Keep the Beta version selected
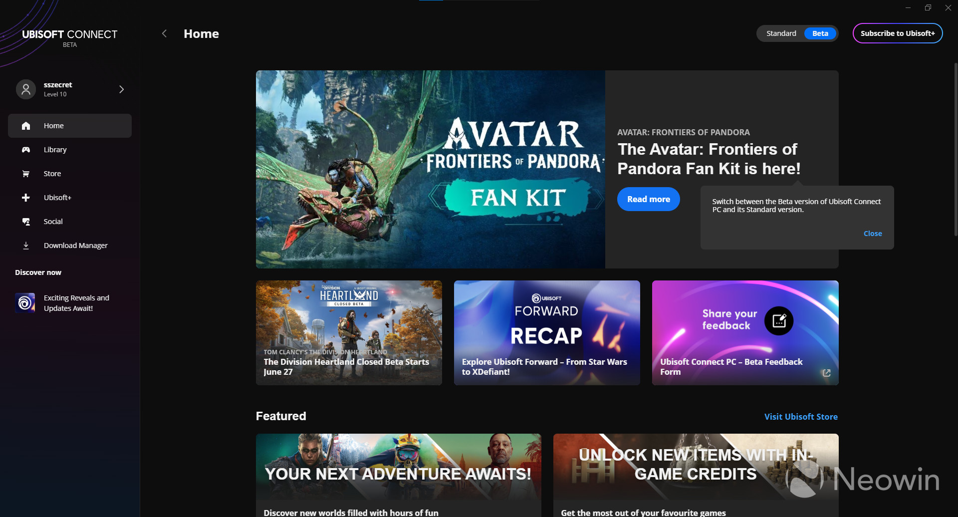Viewport: 958px width, 517px height. tap(820, 33)
